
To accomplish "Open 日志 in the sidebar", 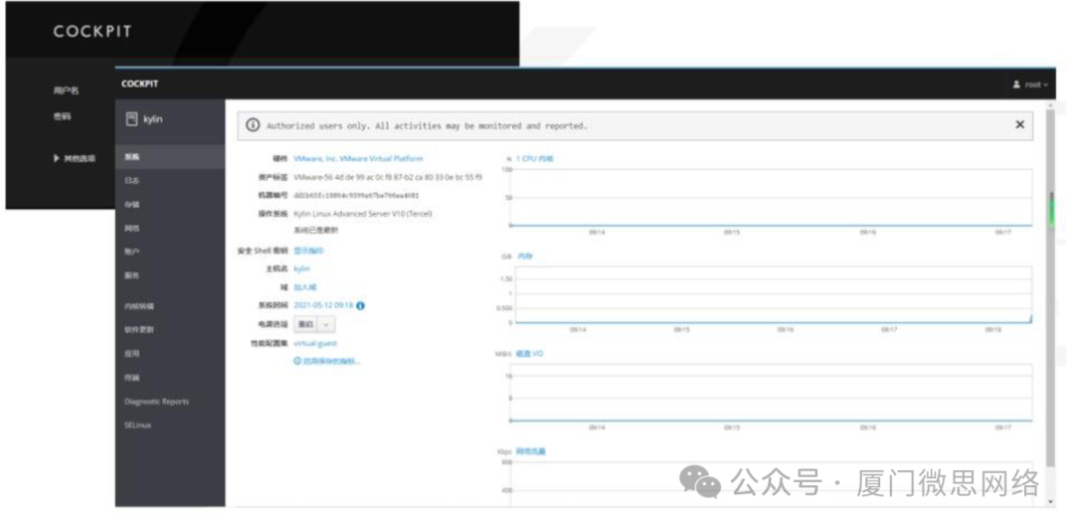I will 170,181.
